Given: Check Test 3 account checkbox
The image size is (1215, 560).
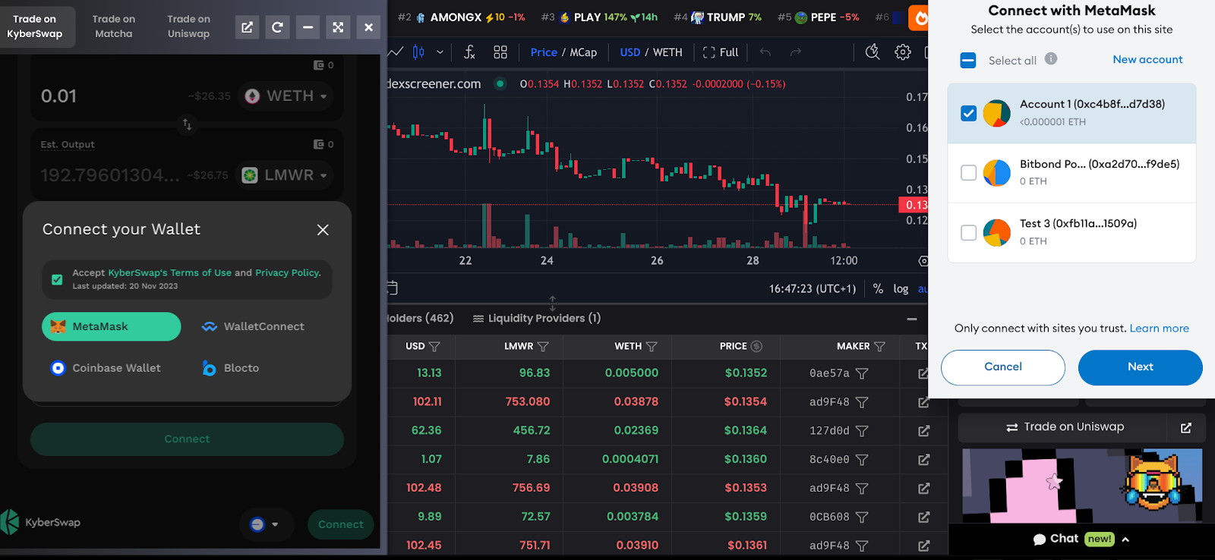Looking at the screenshot, I should click(968, 232).
